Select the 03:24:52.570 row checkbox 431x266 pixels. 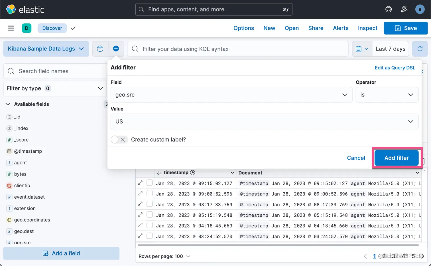[150, 236]
